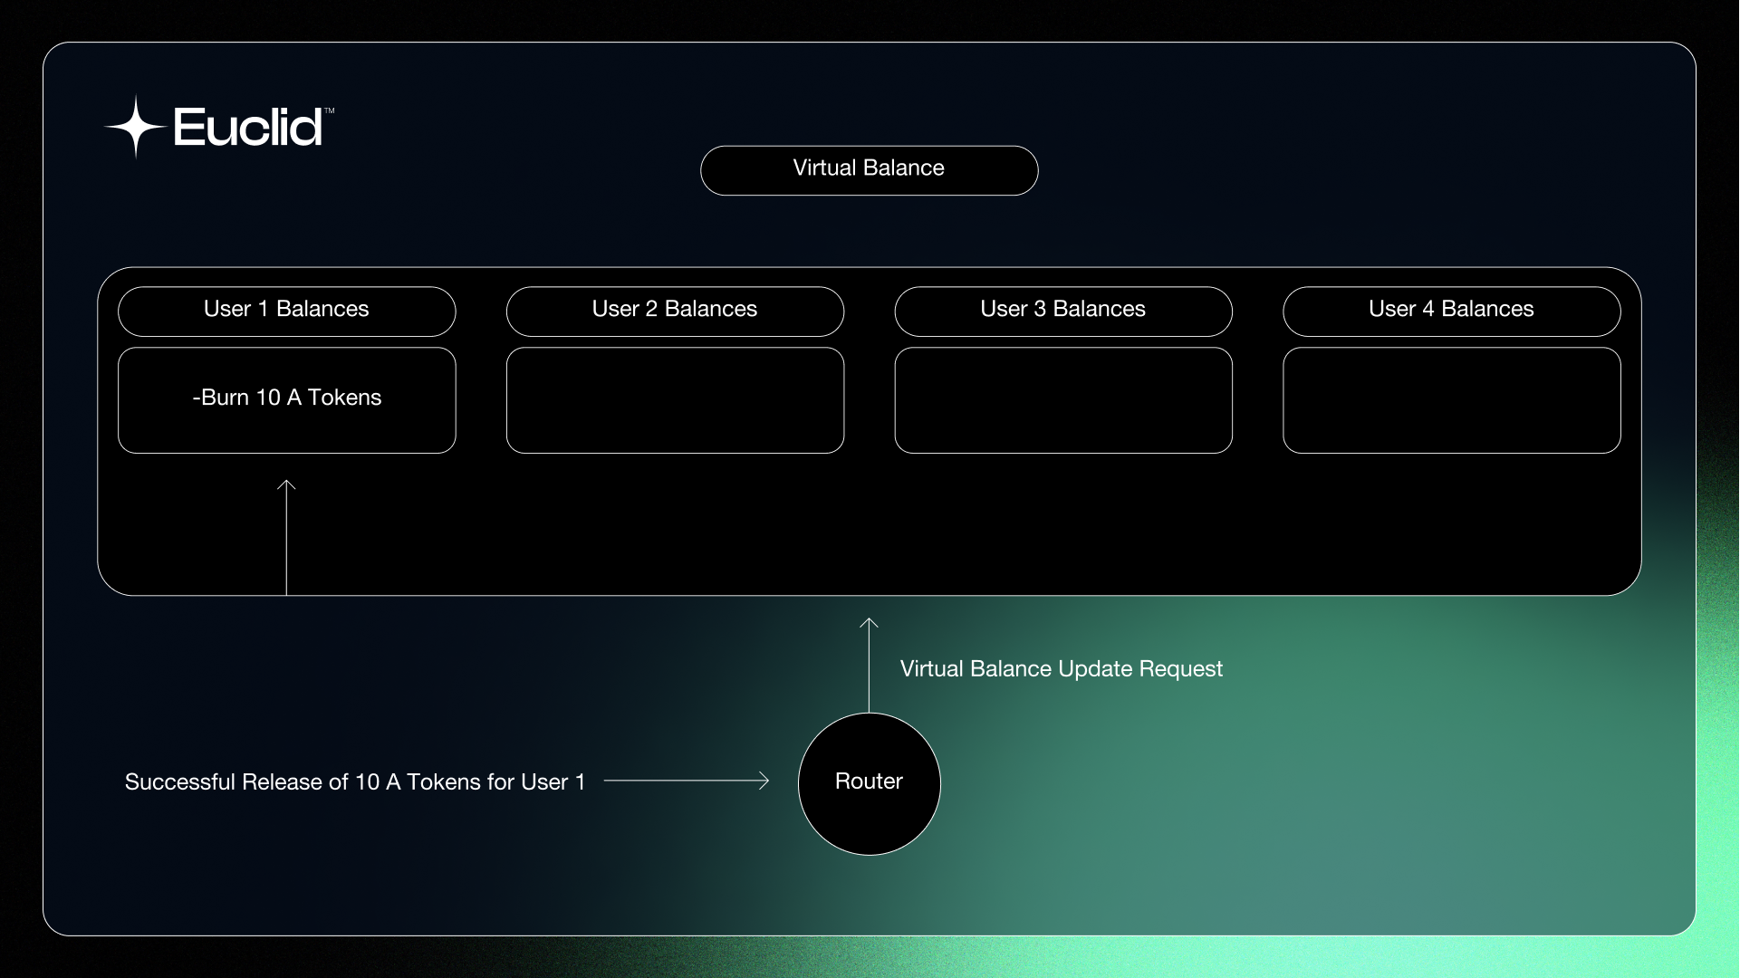Select User 4 Balances panel icon

click(x=1451, y=311)
